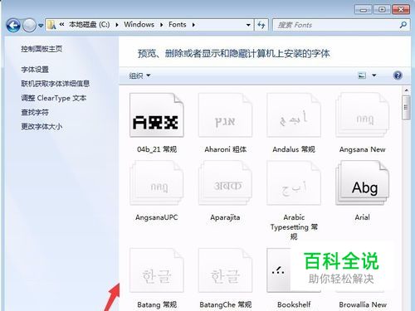Screen dimensions: 415x311
Task: Open 控制面板主页 link
Action: (x=41, y=49)
